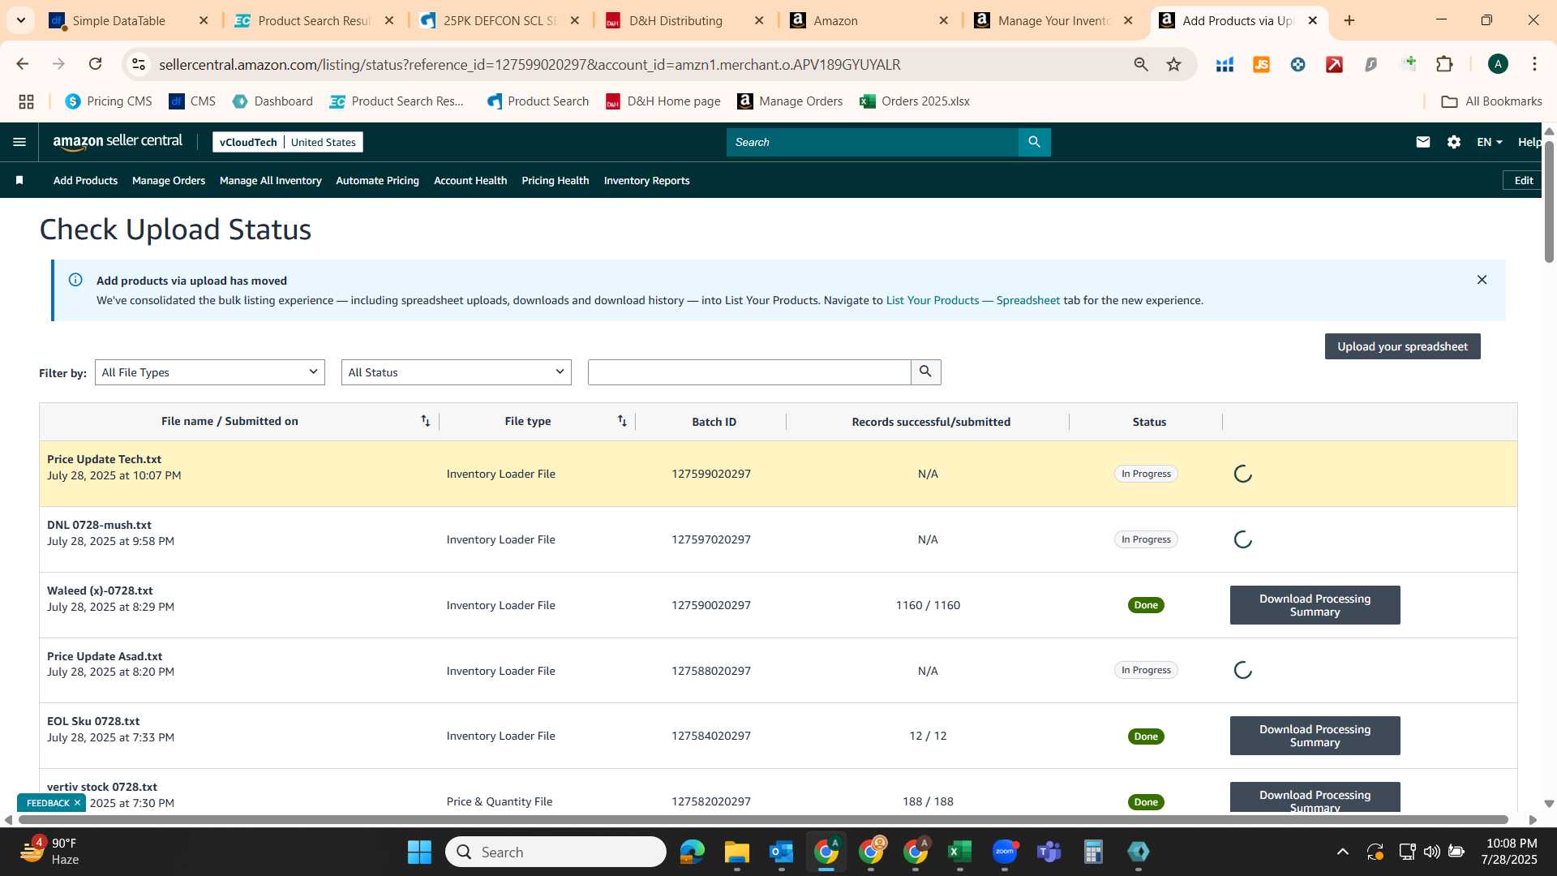Screen dimensions: 1557x876
Task: Open the browser extensions puzzle icon
Action: click(1444, 64)
